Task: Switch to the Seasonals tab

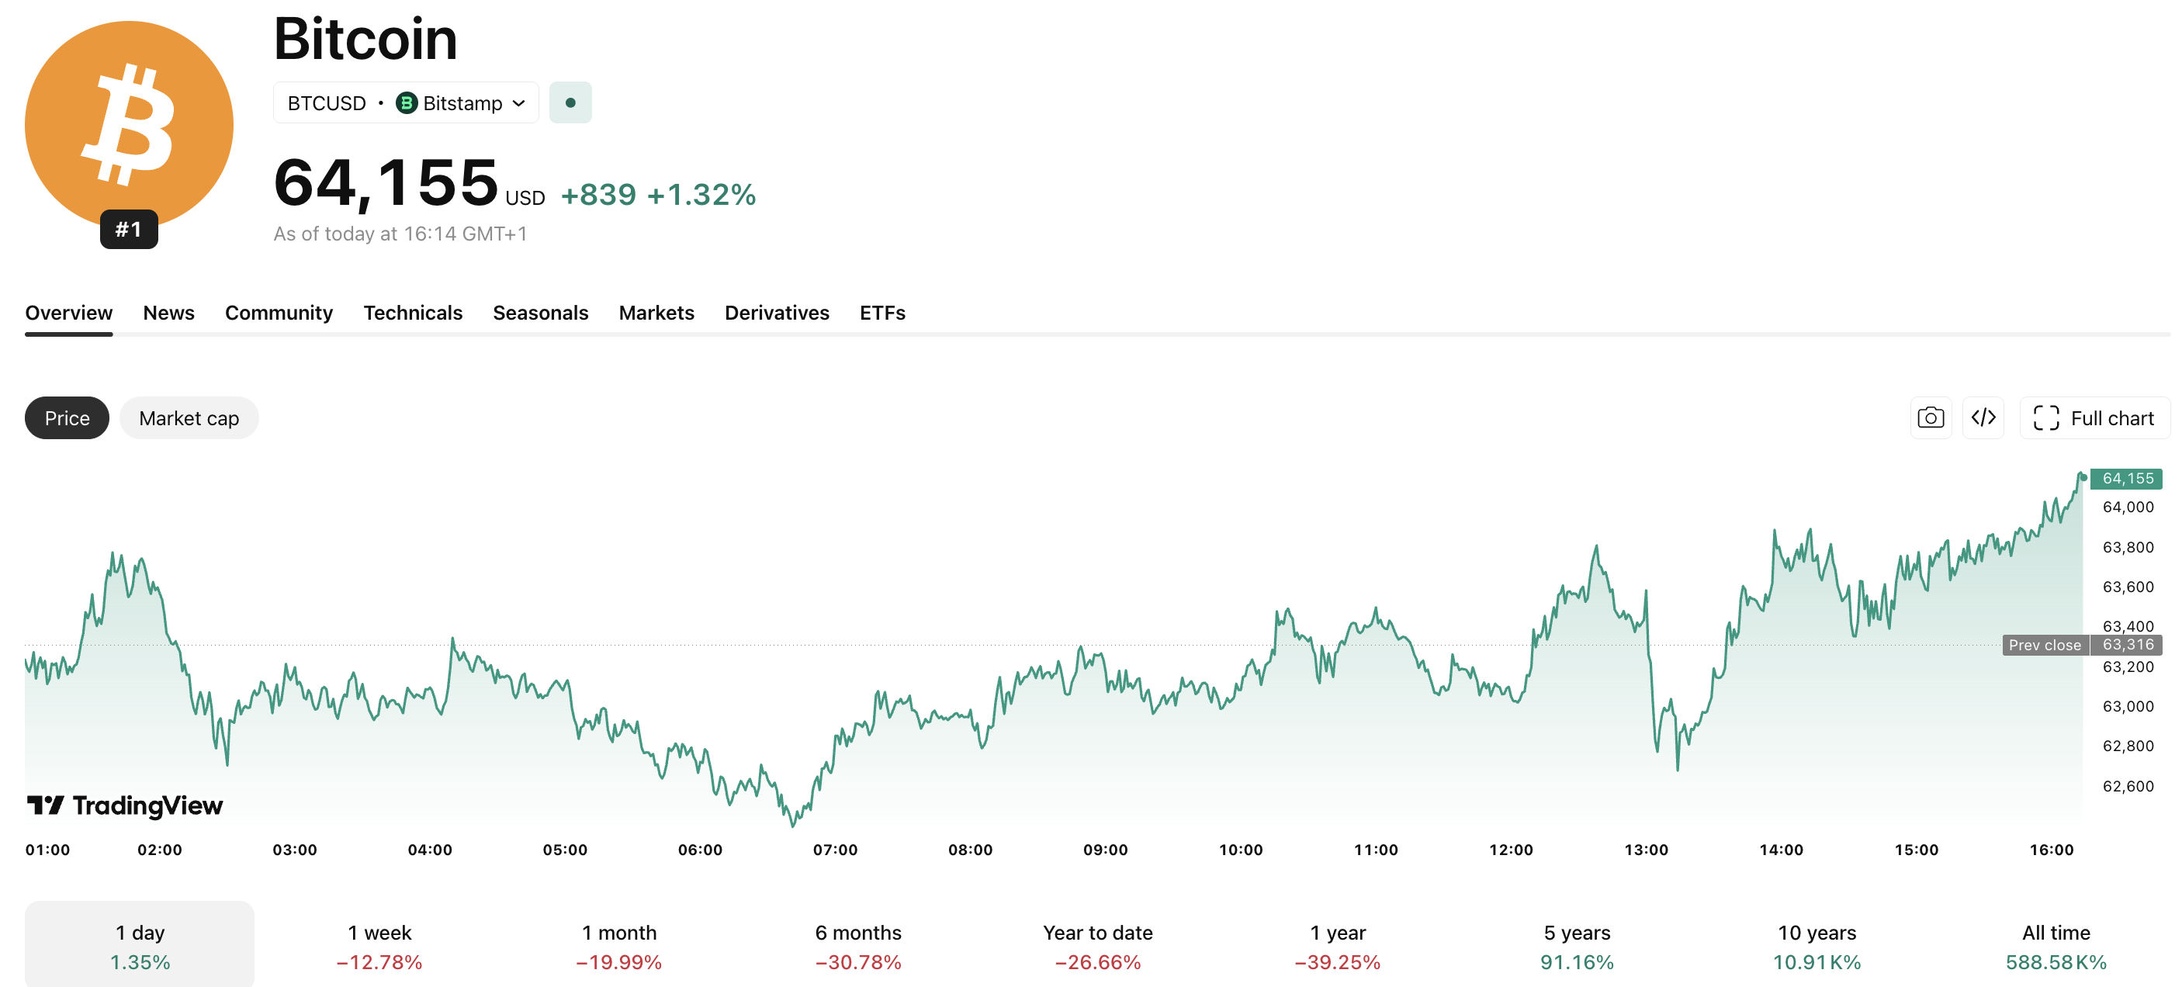Action: coord(540,313)
